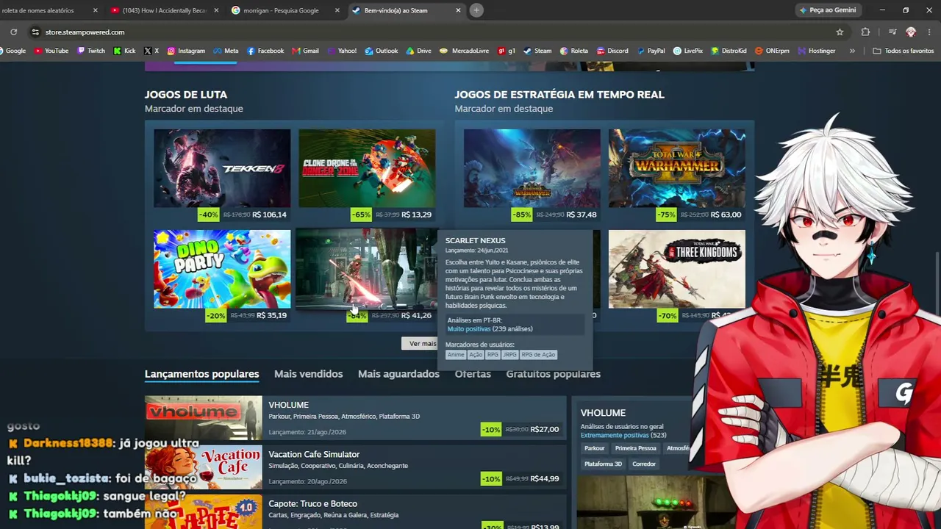
Task: Open the Discord bookmark
Action: pyautogui.click(x=612, y=51)
